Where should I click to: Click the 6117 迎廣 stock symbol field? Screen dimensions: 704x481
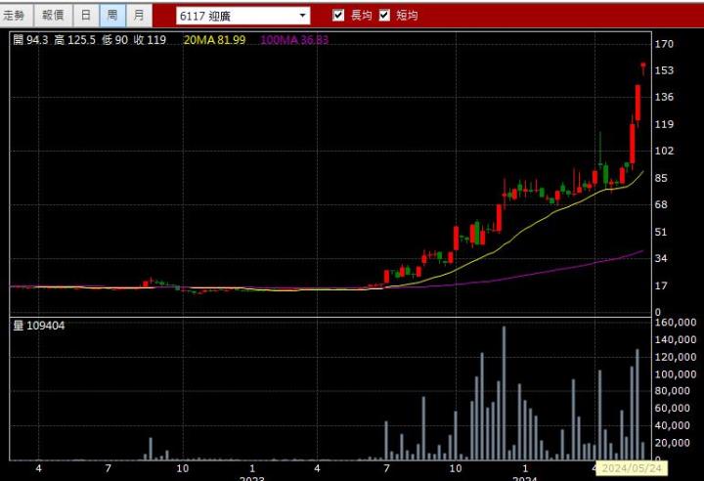[235, 16]
